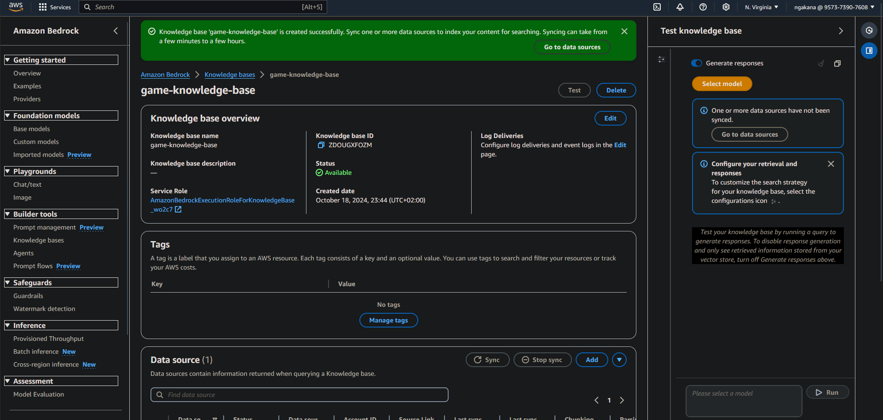The image size is (883, 420).
Task: Click the Test button
Action: pos(574,90)
